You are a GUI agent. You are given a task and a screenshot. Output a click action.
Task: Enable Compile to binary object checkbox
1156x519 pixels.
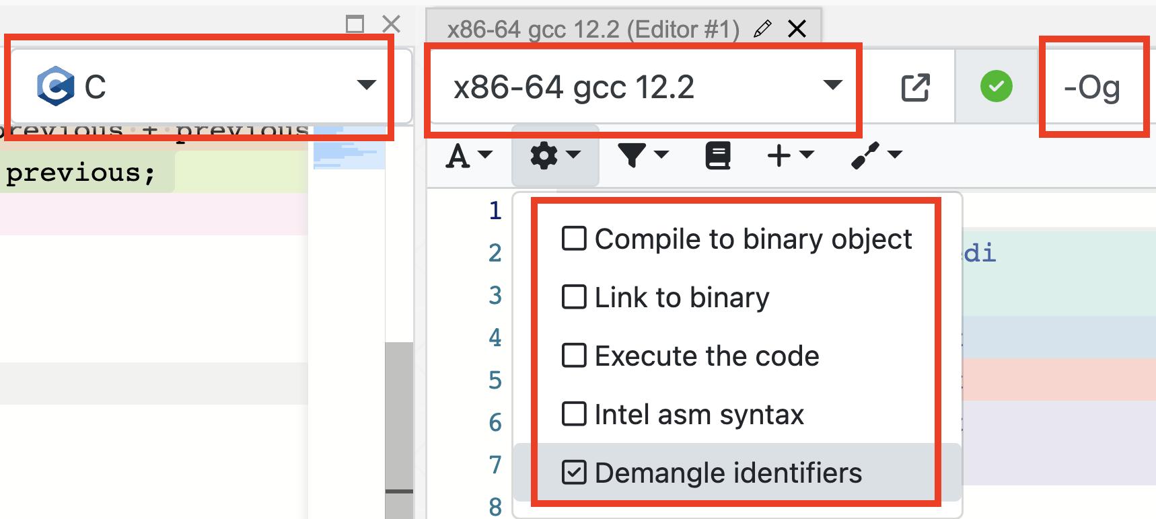[574, 239]
